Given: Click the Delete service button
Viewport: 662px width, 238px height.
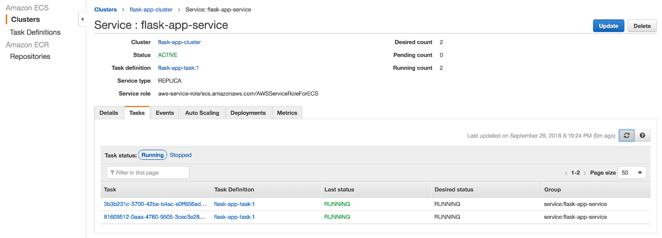Looking at the screenshot, I should 642,26.
